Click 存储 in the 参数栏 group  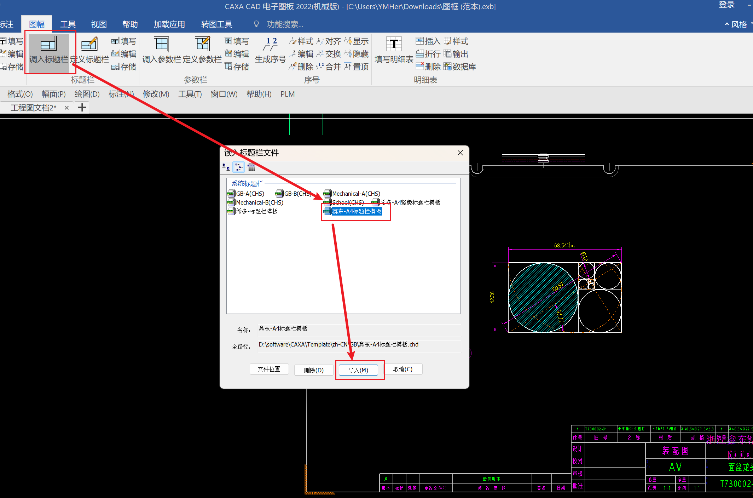point(237,67)
